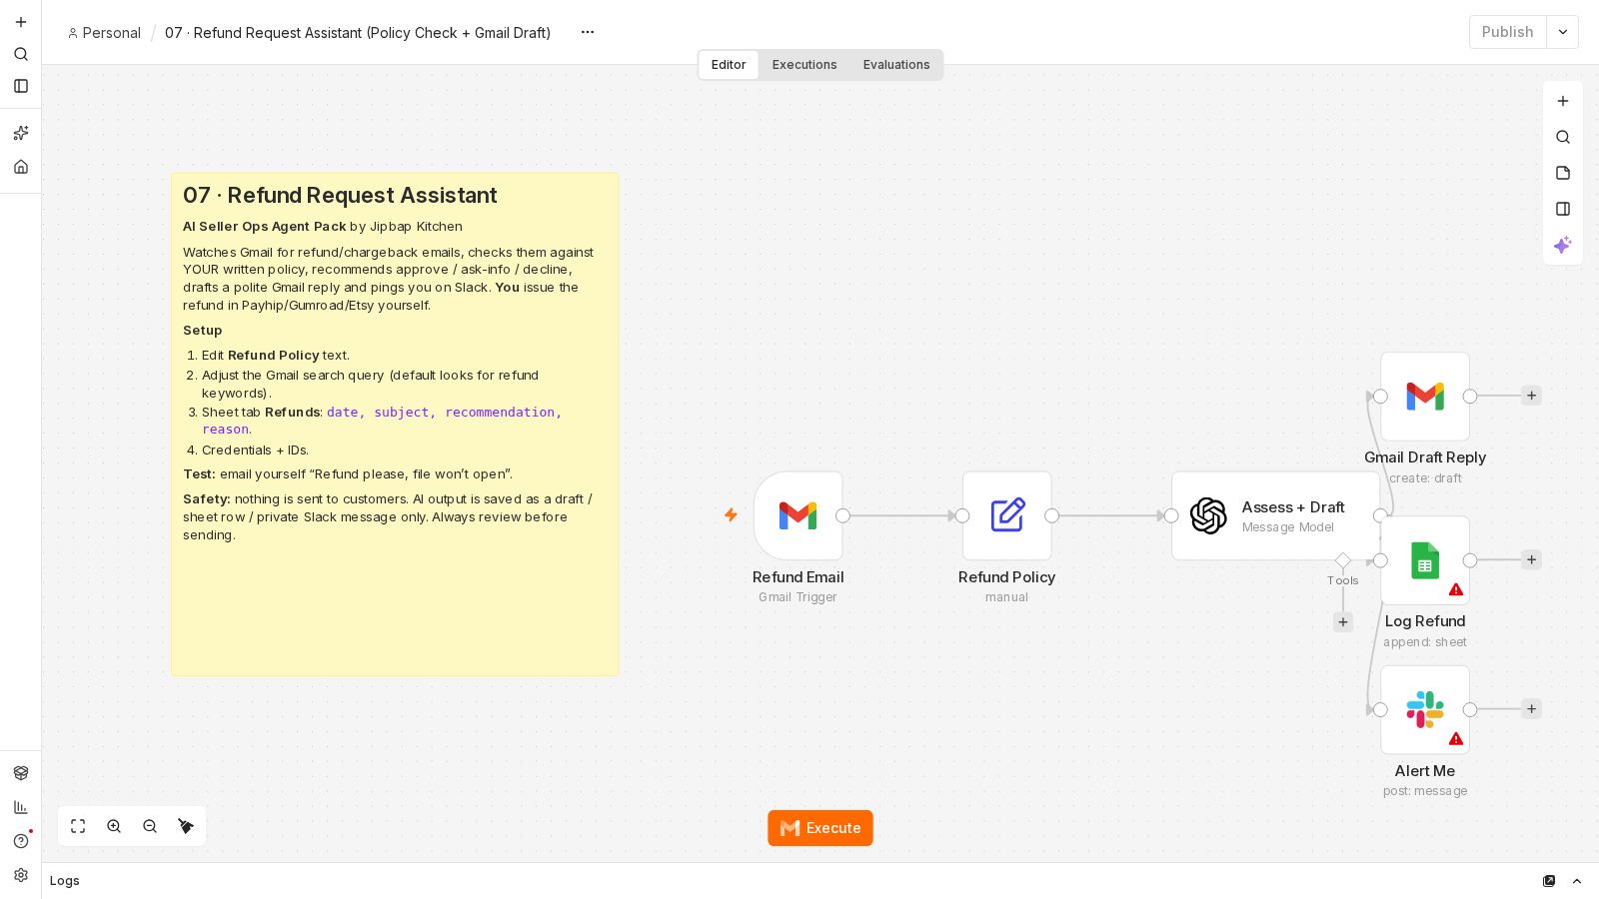Fit workflow to view
The width and height of the screenshot is (1599, 899).
[78, 826]
